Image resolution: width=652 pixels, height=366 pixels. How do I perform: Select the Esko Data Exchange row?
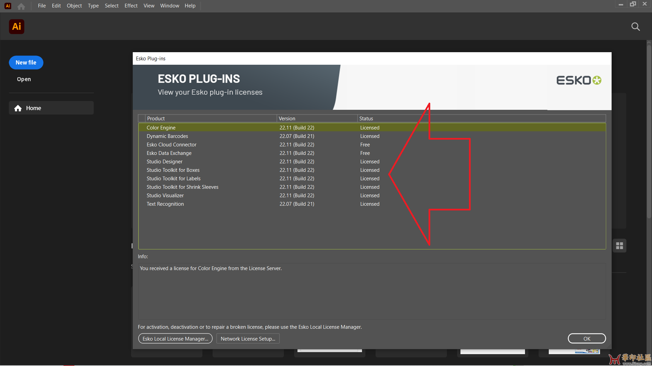click(x=372, y=153)
